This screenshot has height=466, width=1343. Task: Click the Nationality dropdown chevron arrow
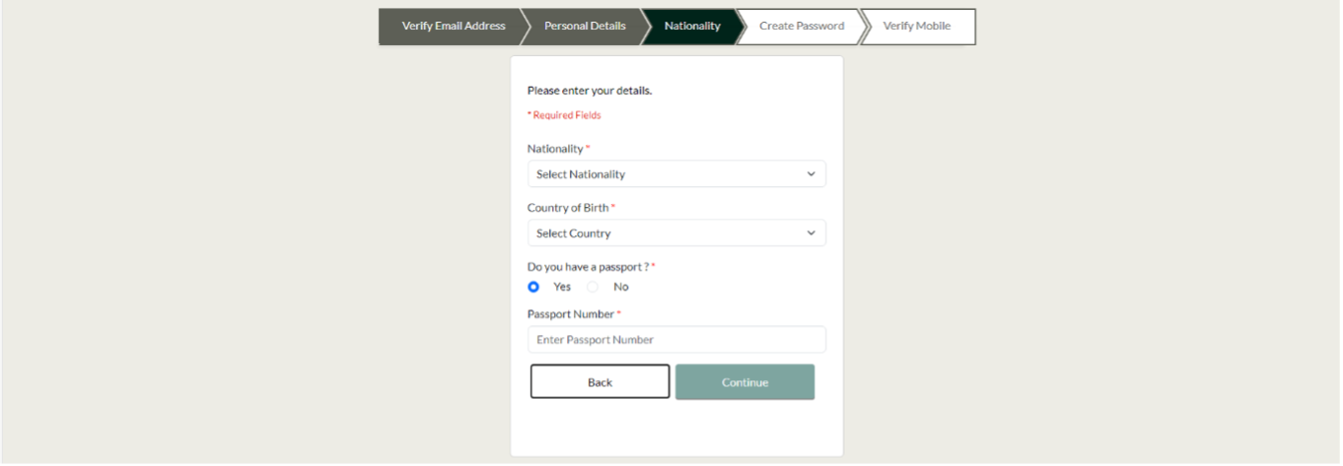pos(811,174)
